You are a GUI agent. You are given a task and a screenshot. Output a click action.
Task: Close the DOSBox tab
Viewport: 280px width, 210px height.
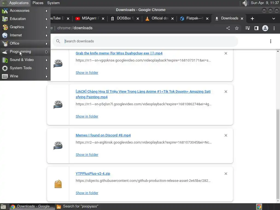[x=138, y=19]
